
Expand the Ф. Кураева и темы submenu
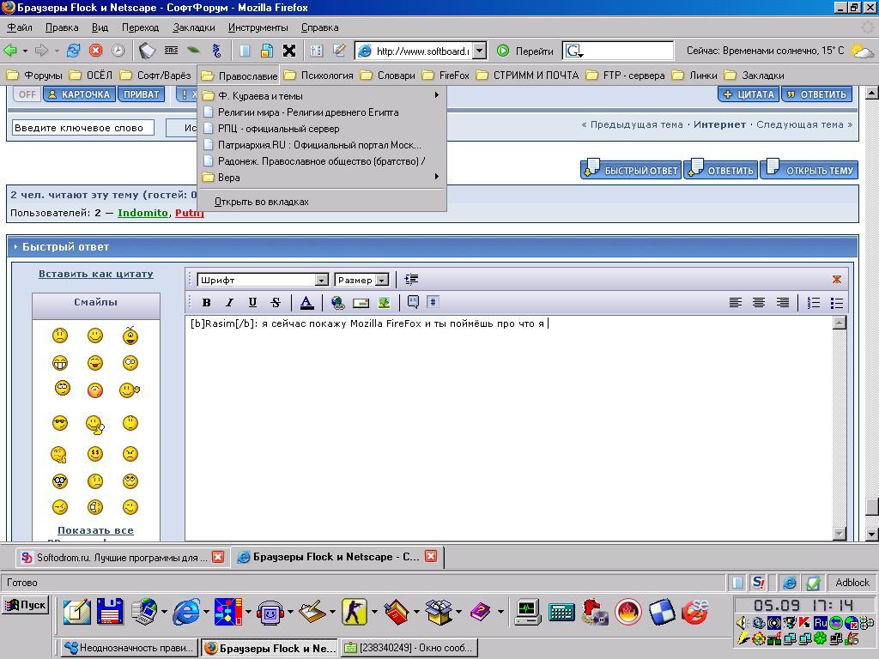322,96
